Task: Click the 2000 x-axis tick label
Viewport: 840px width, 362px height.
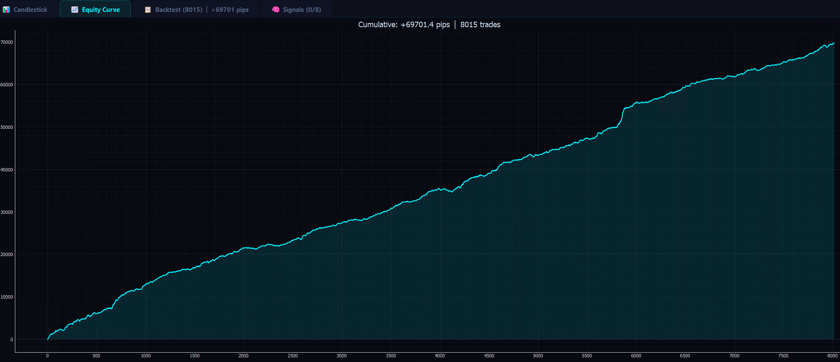Action: pos(244,356)
